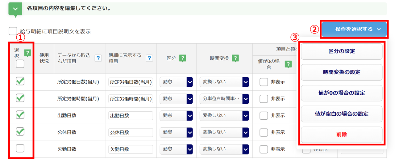Uncheck the 出勤日数 row selection checkbox

(x=20, y=115)
